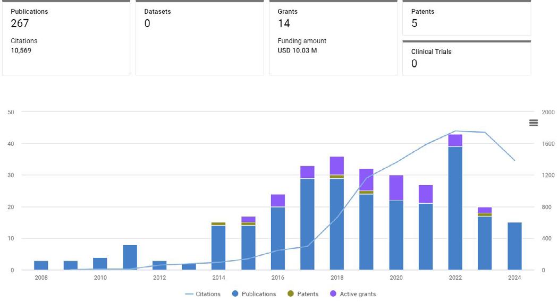Open the Clinical Trials summary card
Viewport: 558px width, 303px height.
(467, 57)
